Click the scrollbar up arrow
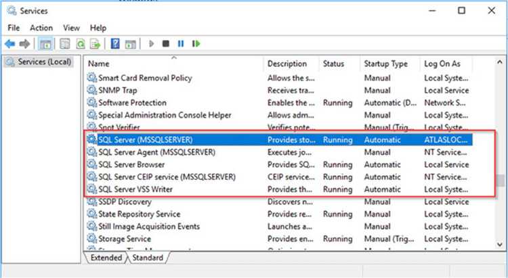The image size is (508, 278). click(500, 62)
